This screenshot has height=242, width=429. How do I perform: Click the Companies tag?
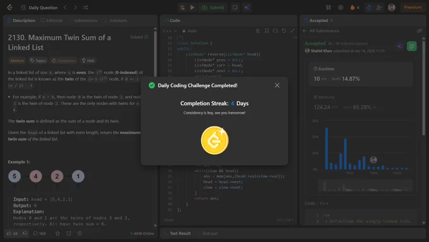(x=64, y=61)
